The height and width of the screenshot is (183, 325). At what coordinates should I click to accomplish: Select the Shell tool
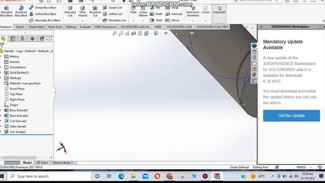pyautogui.click(x=156, y=20)
